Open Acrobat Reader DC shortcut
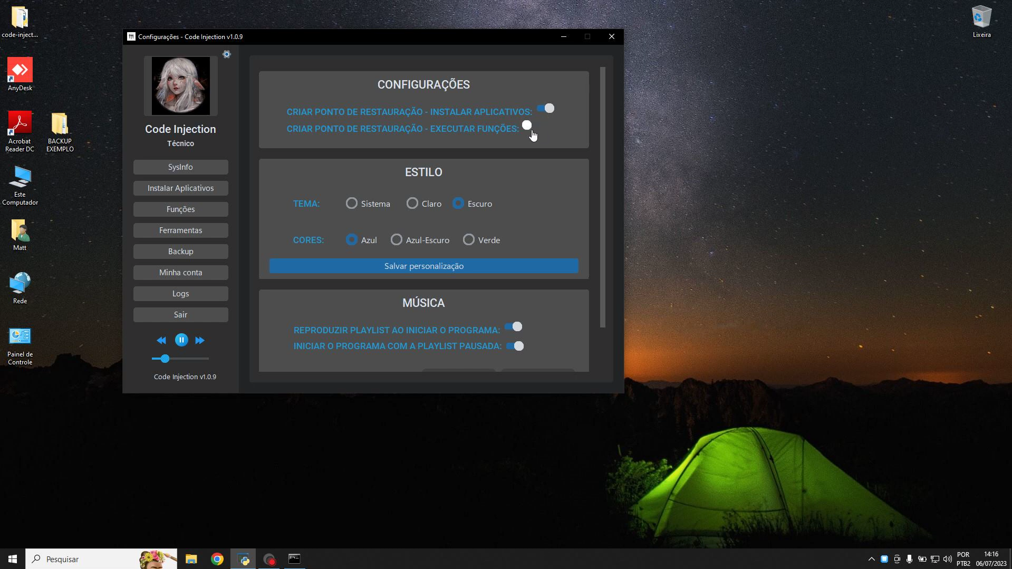This screenshot has height=569, width=1012. point(20,131)
